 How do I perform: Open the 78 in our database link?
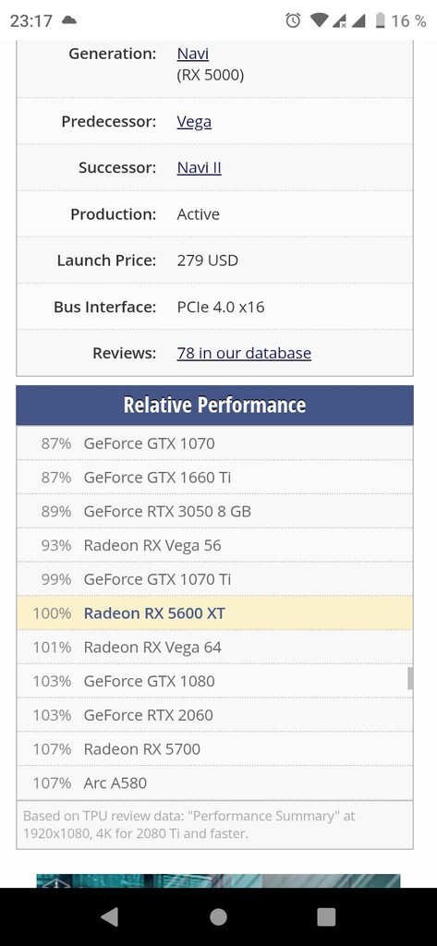(244, 353)
